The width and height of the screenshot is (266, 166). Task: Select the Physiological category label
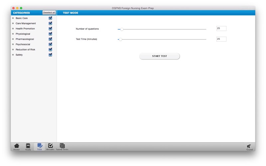23,34
